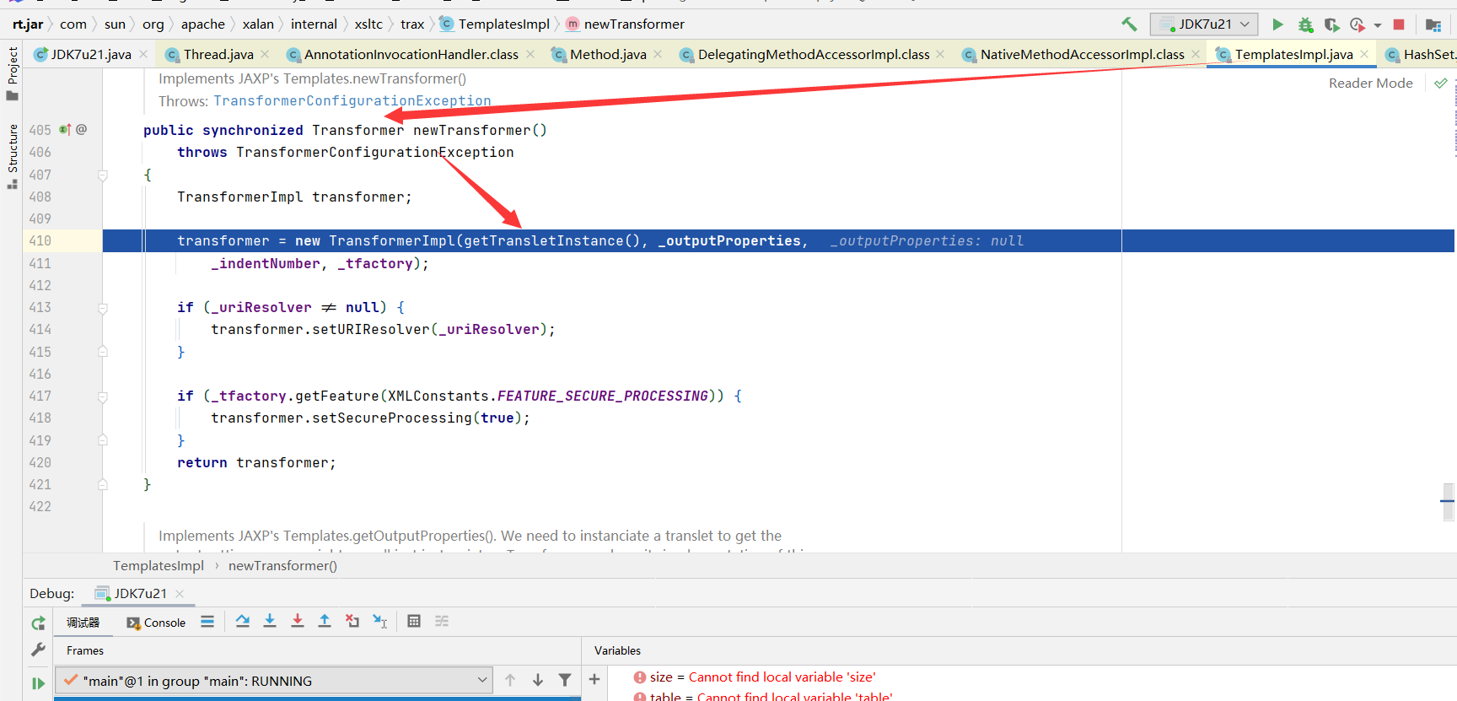This screenshot has width=1457, height=701.
Task: Rerun the debug session
Action: [x=38, y=623]
